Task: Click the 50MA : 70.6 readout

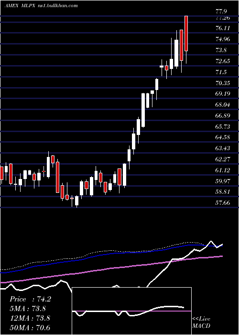Action: coord(30,327)
